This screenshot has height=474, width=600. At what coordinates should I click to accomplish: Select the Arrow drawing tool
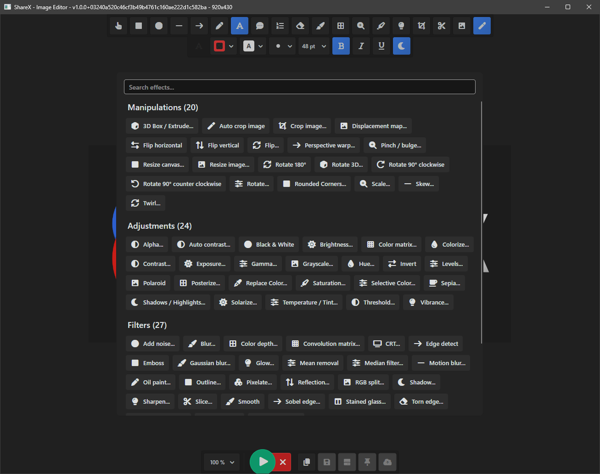click(x=199, y=25)
